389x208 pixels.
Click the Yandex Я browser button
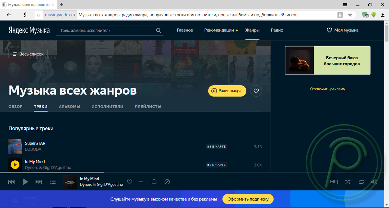25,15
